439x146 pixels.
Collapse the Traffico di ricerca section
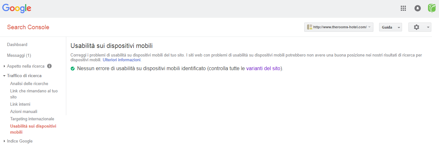point(22,76)
